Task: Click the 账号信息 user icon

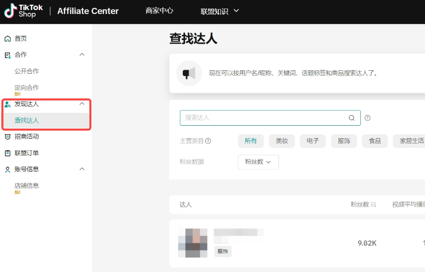Action: (x=8, y=170)
